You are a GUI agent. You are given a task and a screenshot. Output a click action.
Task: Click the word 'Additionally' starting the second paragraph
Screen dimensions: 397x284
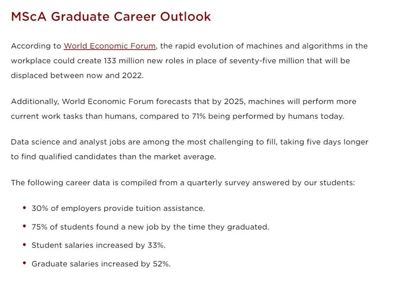(x=35, y=102)
